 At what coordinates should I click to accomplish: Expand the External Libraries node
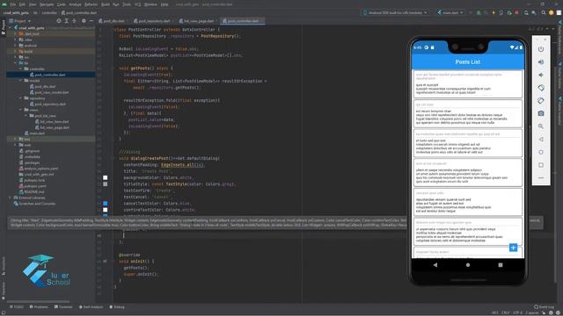(x=10, y=197)
